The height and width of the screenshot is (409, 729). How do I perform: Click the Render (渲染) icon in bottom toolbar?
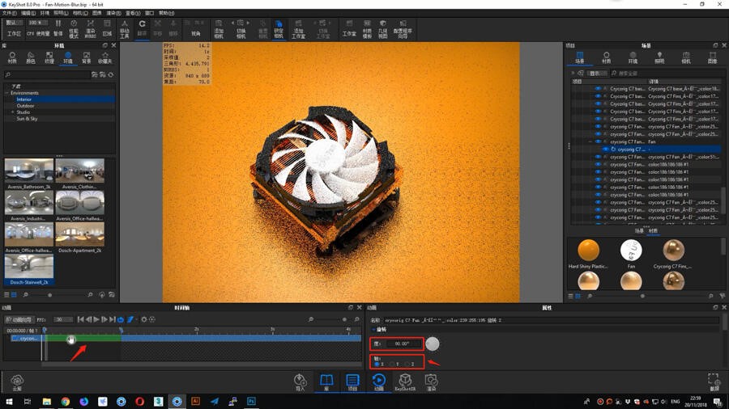tap(432, 382)
